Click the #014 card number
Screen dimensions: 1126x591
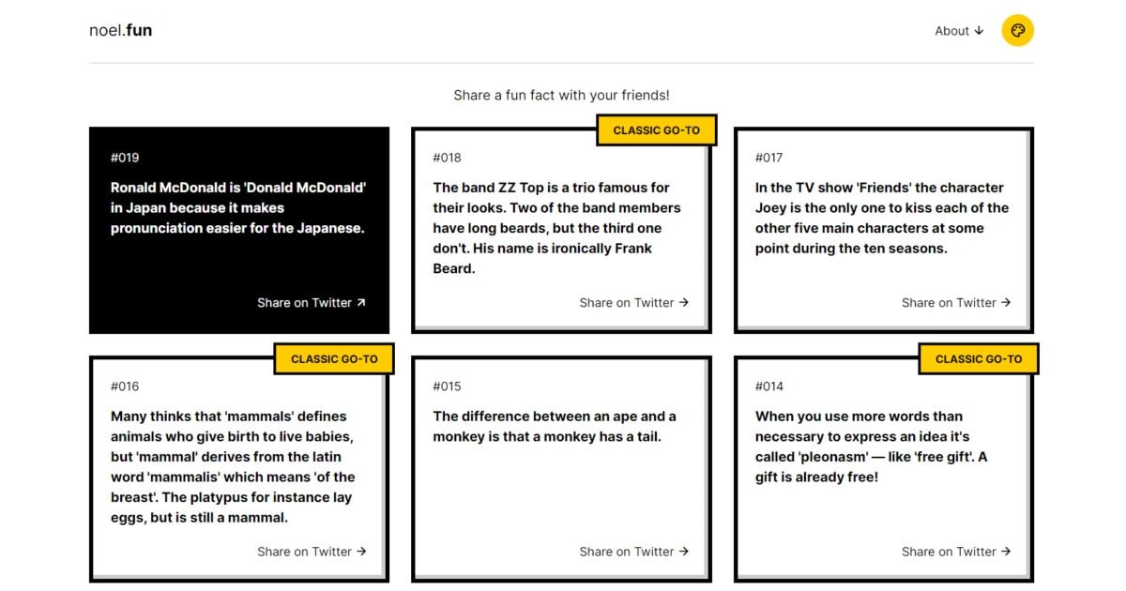point(768,386)
